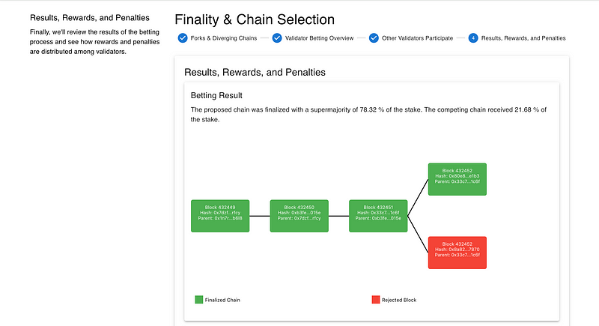Click the checkmark icon for Forks & Diverging Chains

[x=183, y=38]
